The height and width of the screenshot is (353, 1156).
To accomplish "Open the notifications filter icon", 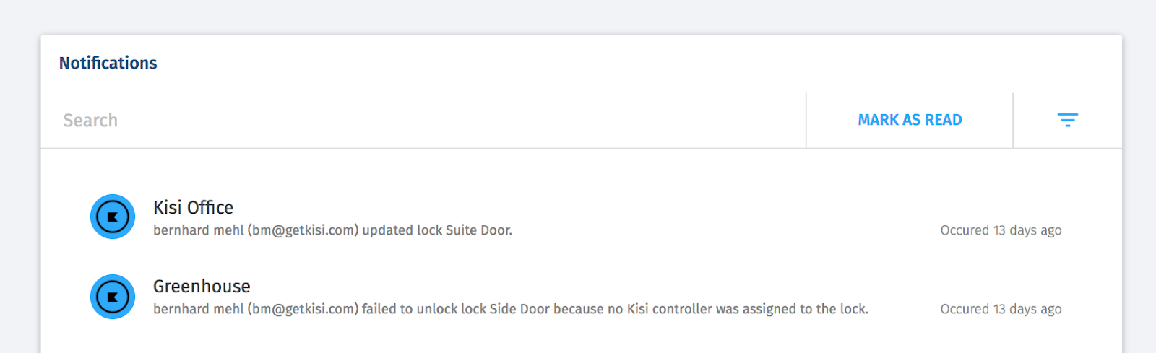I will [1067, 120].
